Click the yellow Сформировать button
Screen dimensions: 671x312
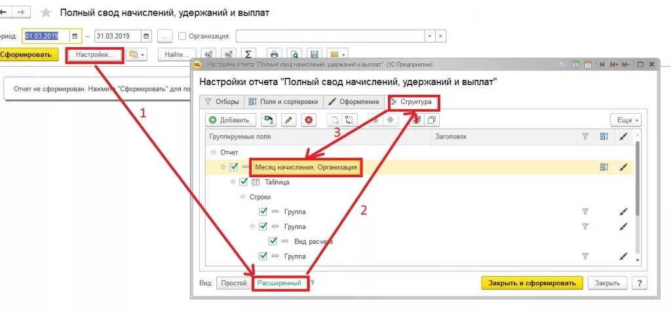[x=29, y=55]
